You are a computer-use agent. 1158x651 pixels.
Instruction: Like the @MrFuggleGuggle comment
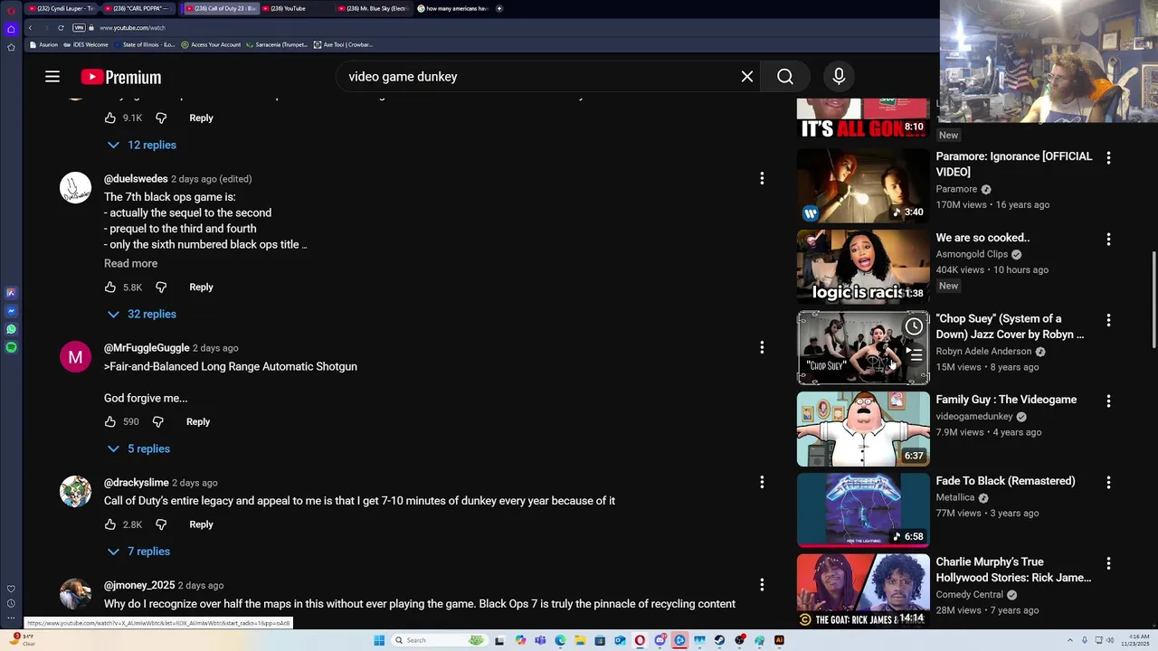(110, 421)
